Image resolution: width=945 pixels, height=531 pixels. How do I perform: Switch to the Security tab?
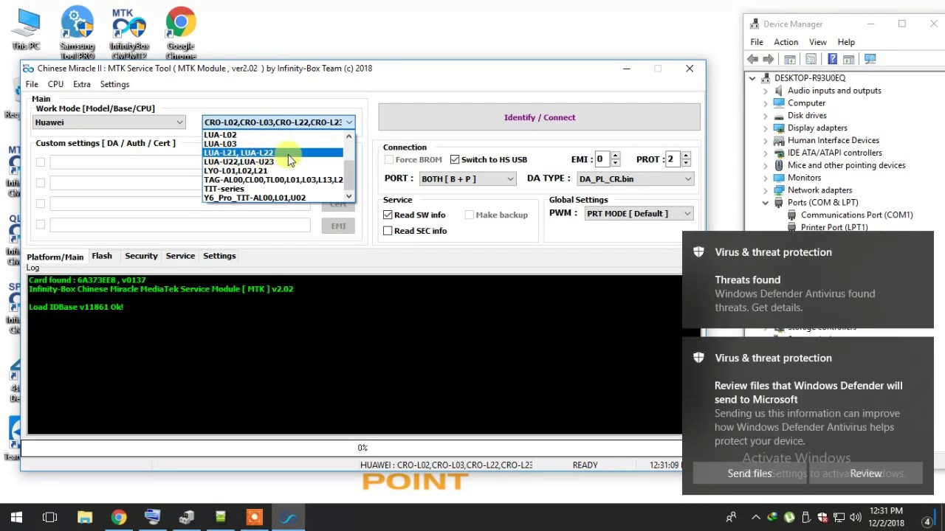[141, 256]
